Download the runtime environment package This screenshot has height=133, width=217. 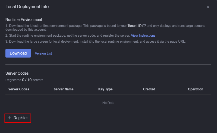tap(18, 53)
